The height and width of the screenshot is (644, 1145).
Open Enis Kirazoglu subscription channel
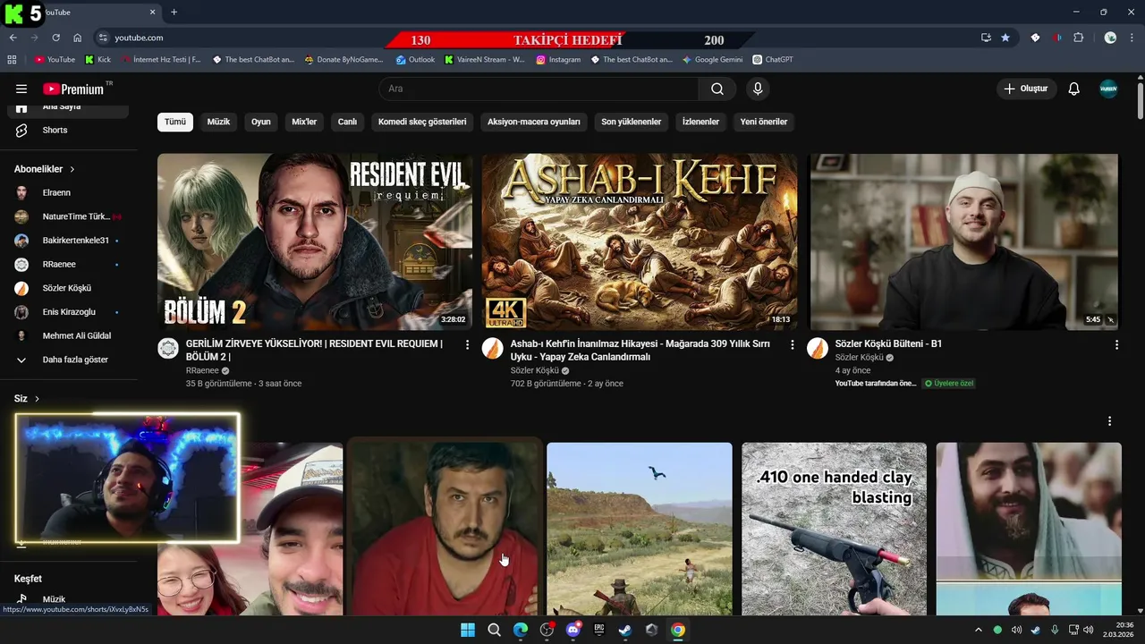pos(68,312)
